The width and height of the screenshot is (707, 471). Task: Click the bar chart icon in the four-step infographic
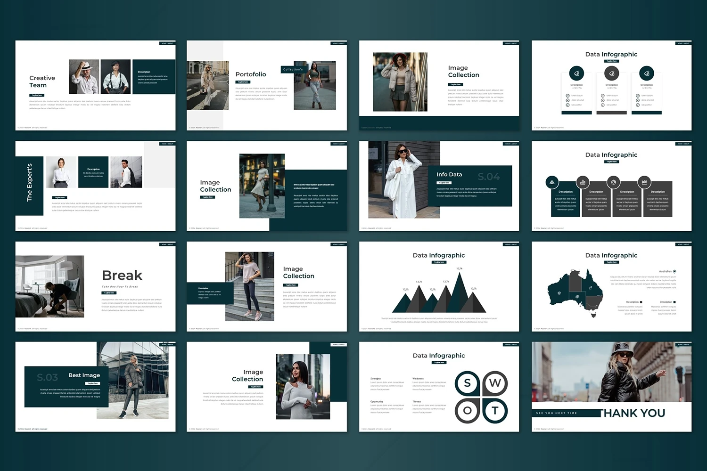(x=583, y=182)
